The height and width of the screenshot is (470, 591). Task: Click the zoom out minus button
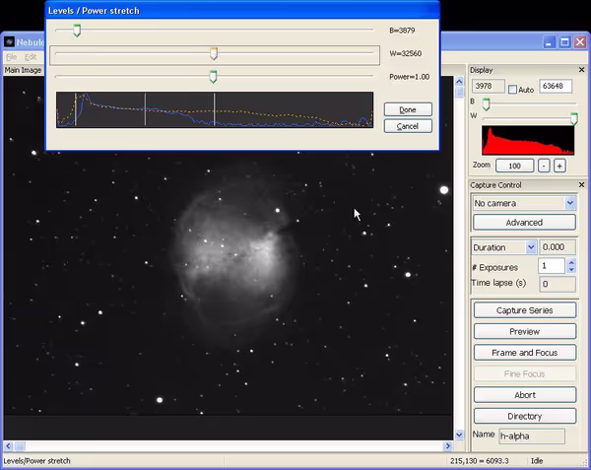544,166
